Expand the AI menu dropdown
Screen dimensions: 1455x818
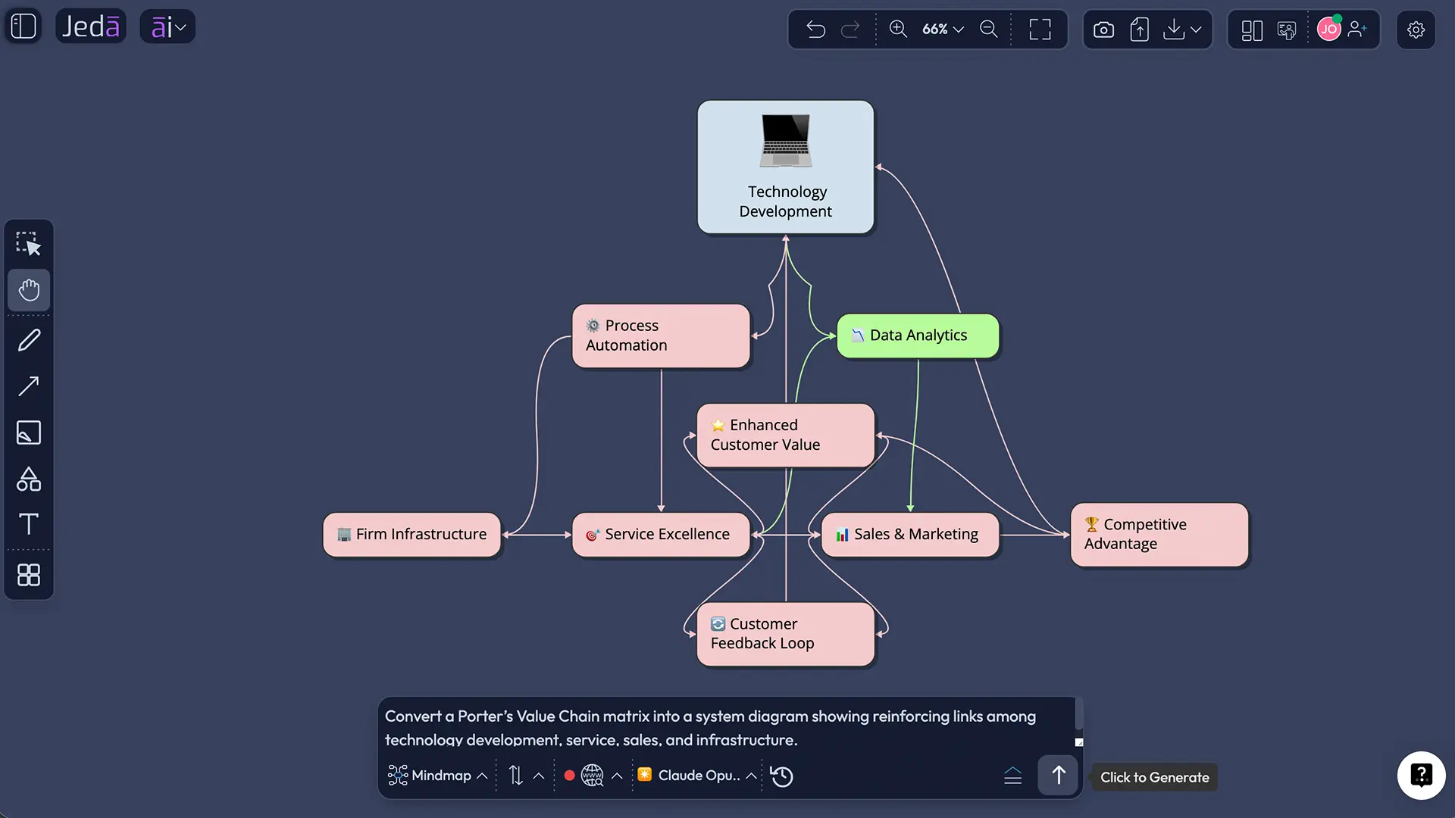167,27
